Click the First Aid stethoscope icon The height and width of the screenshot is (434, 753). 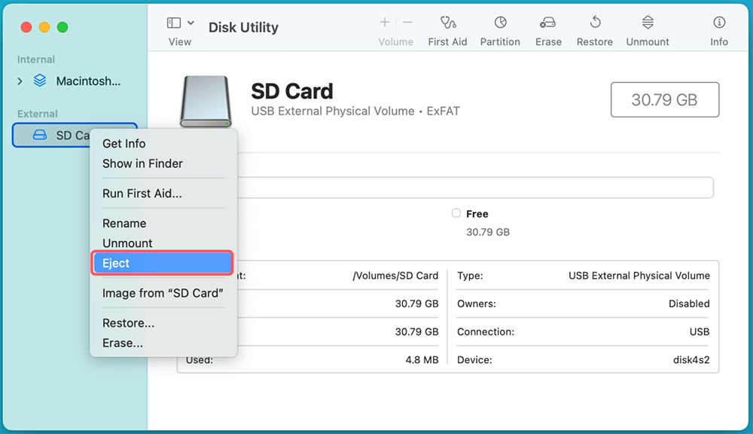coord(448,23)
